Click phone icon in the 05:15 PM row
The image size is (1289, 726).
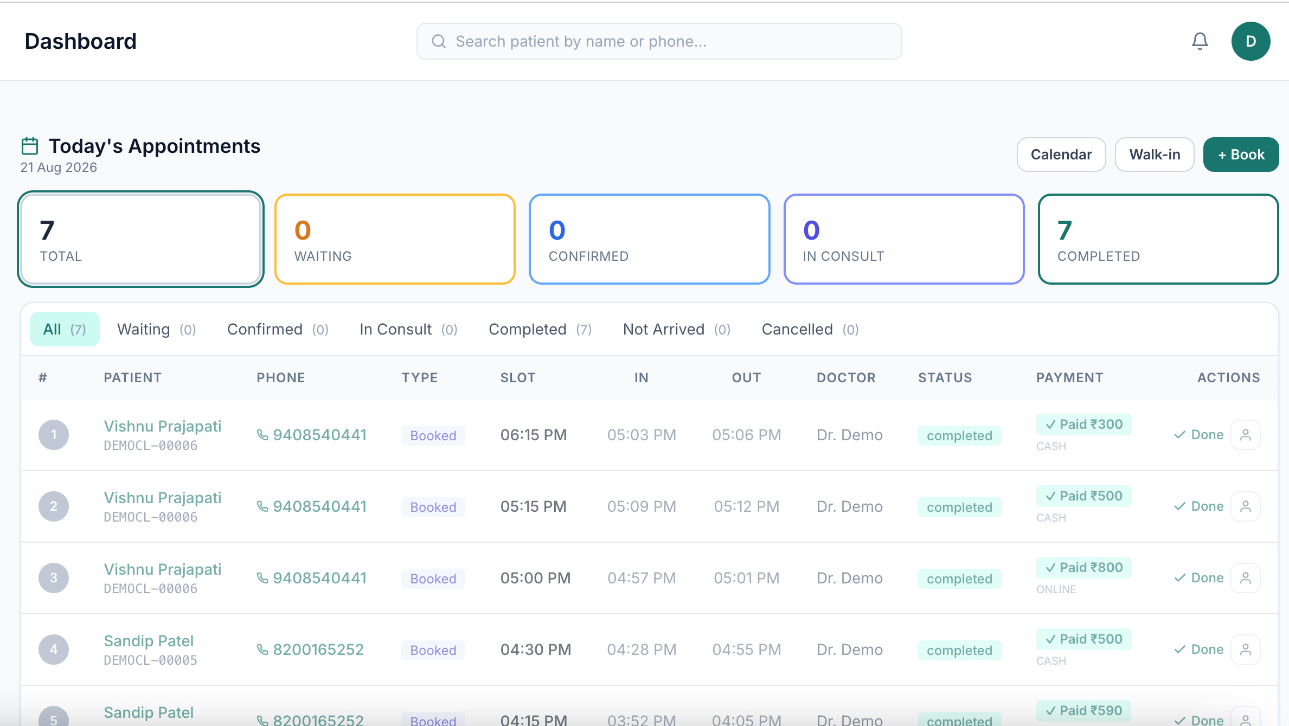click(262, 506)
